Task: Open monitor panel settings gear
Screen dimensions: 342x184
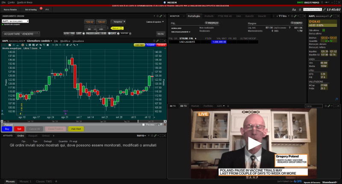Action: [x=292, y=16]
